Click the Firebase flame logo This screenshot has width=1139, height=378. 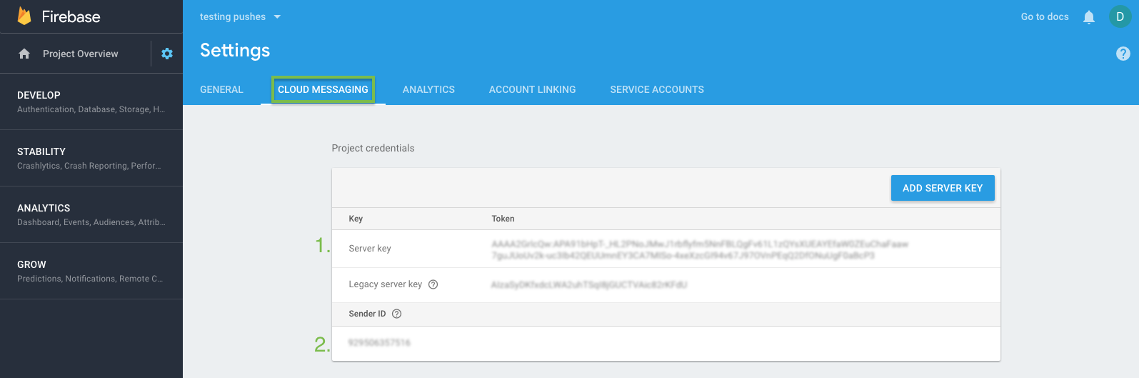pyautogui.click(x=24, y=16)
